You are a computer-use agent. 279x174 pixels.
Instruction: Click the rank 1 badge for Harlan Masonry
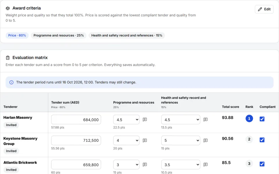[x=249, y=119]
